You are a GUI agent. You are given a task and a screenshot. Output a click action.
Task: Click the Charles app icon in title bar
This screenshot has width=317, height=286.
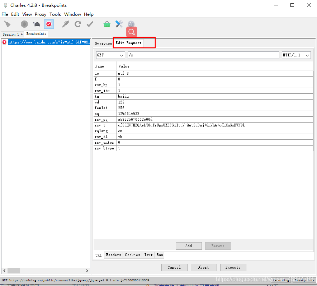tap(5, 5)
